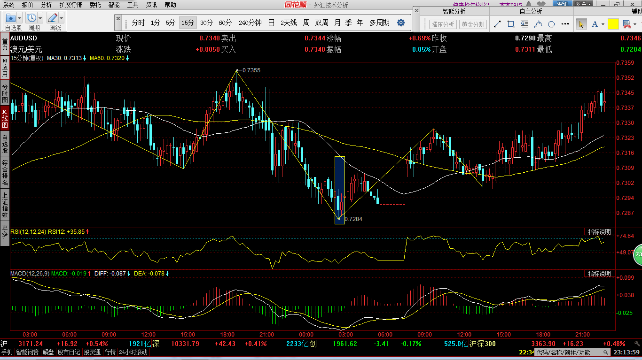Screen dimensions: 642x360
Task: Click the 手机 status bar button
Action: [7, 352]
